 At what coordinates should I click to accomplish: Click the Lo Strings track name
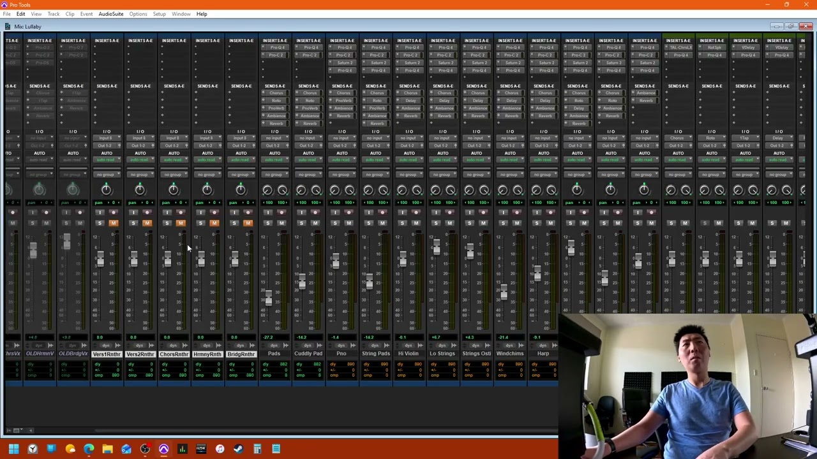[x=442, y=354]
